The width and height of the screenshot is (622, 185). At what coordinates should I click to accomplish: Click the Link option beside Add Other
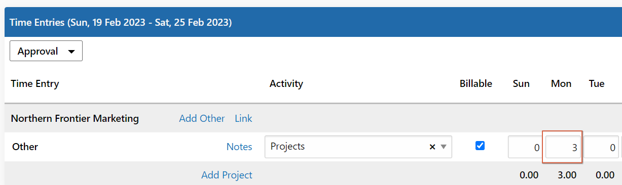(243, 118)
